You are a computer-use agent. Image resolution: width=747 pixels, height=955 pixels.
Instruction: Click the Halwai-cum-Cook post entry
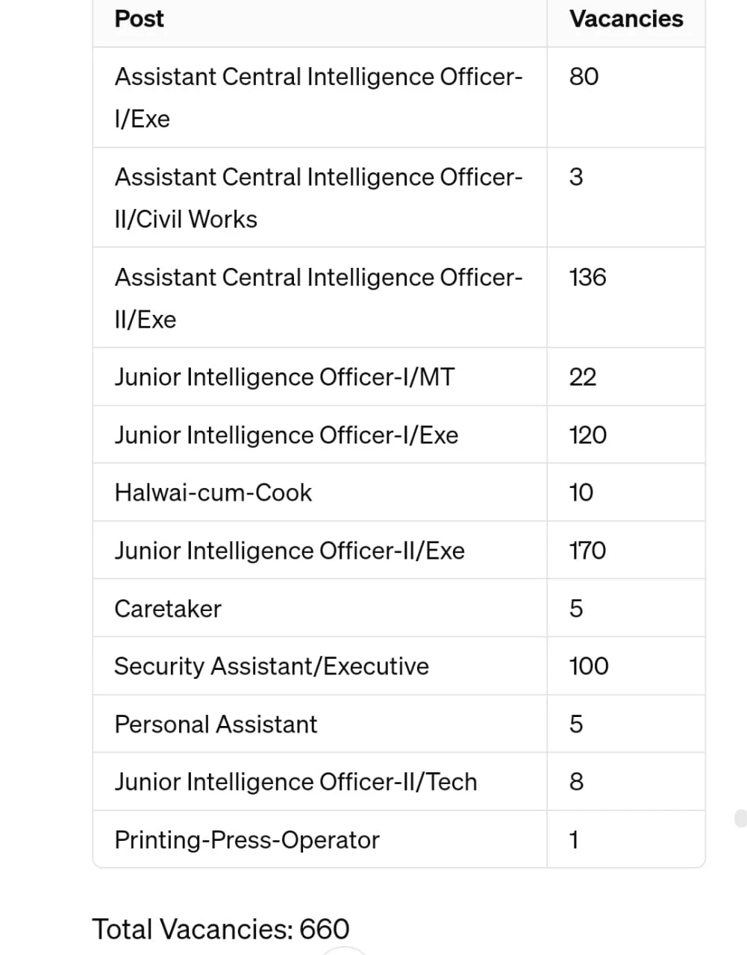pyautogui.click(x=213, y=493)
